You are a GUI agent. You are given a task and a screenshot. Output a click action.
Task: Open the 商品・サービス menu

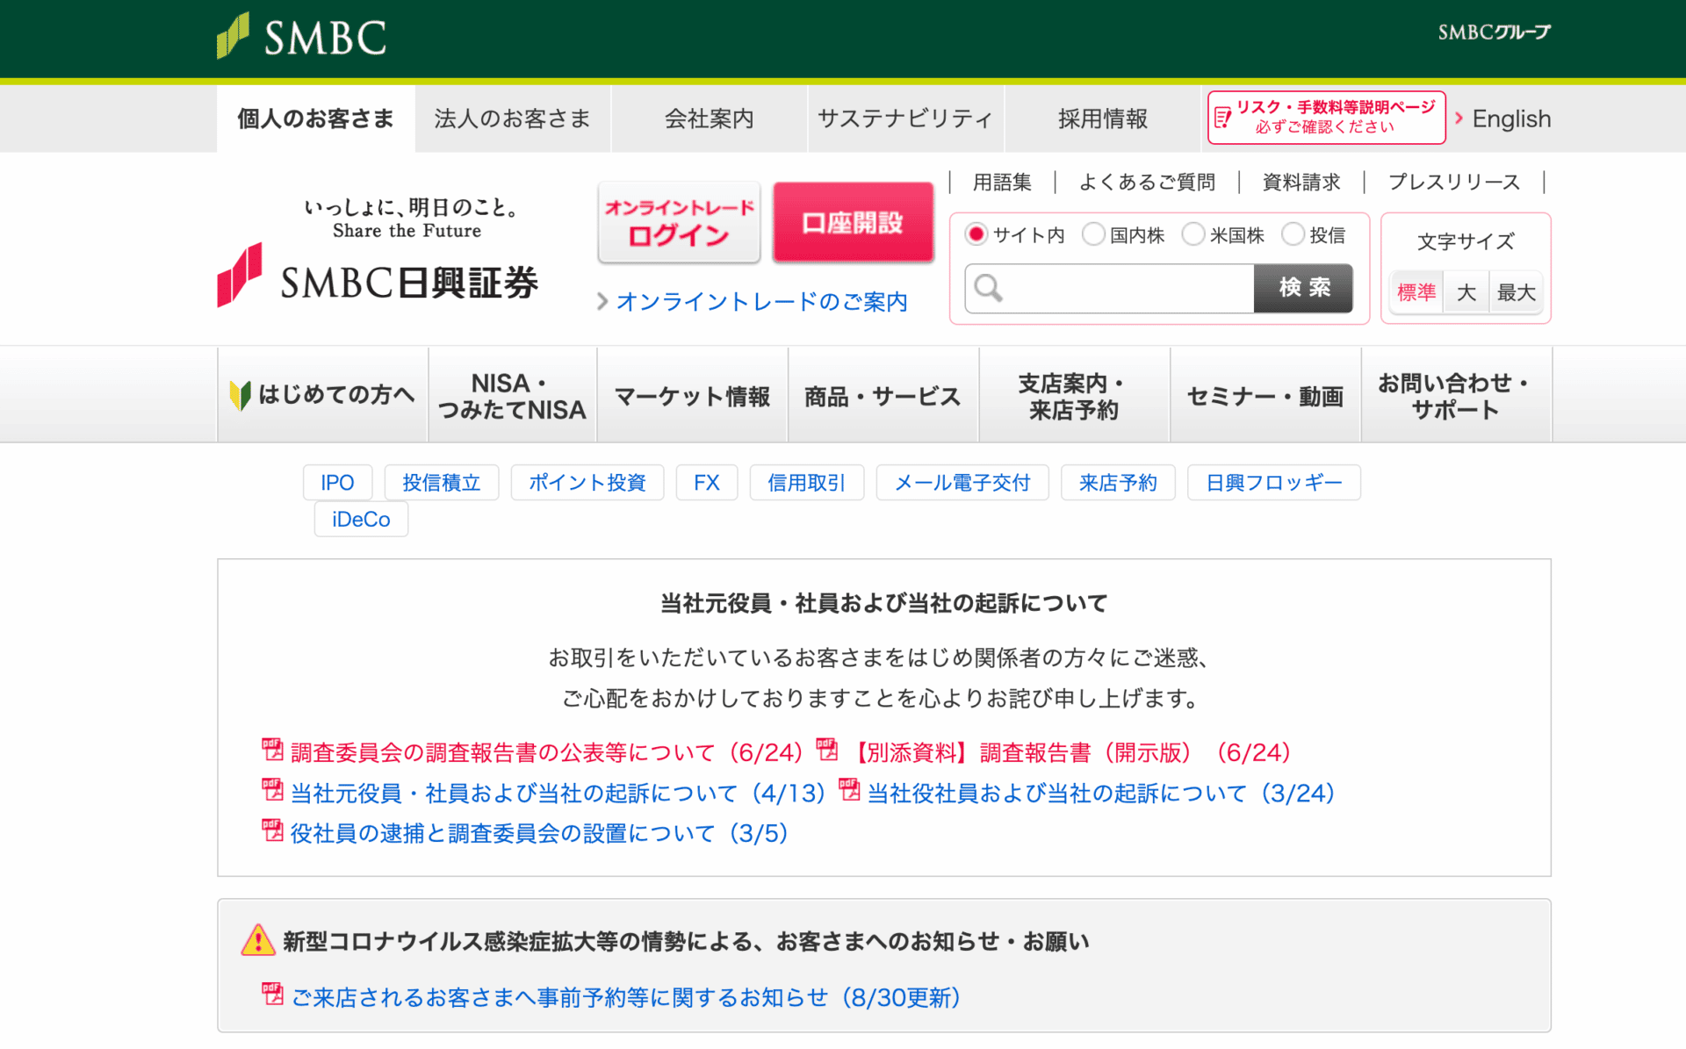pyautogui.click(x=883, y=395)
